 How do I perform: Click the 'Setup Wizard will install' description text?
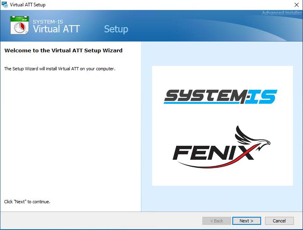pyautogui.click(x=60, y=69)
